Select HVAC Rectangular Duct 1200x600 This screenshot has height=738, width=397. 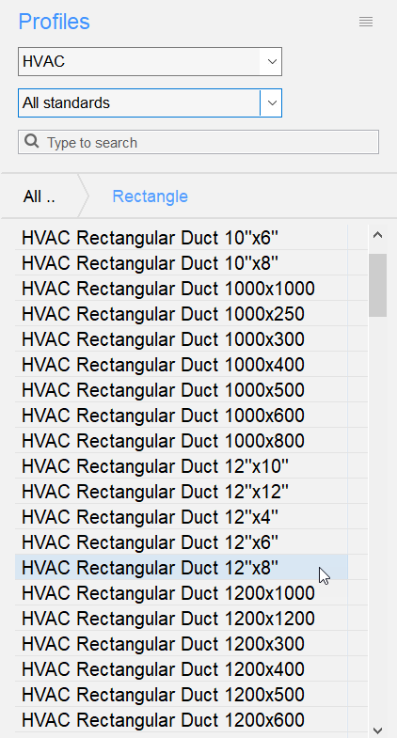(x=182, y=720)
